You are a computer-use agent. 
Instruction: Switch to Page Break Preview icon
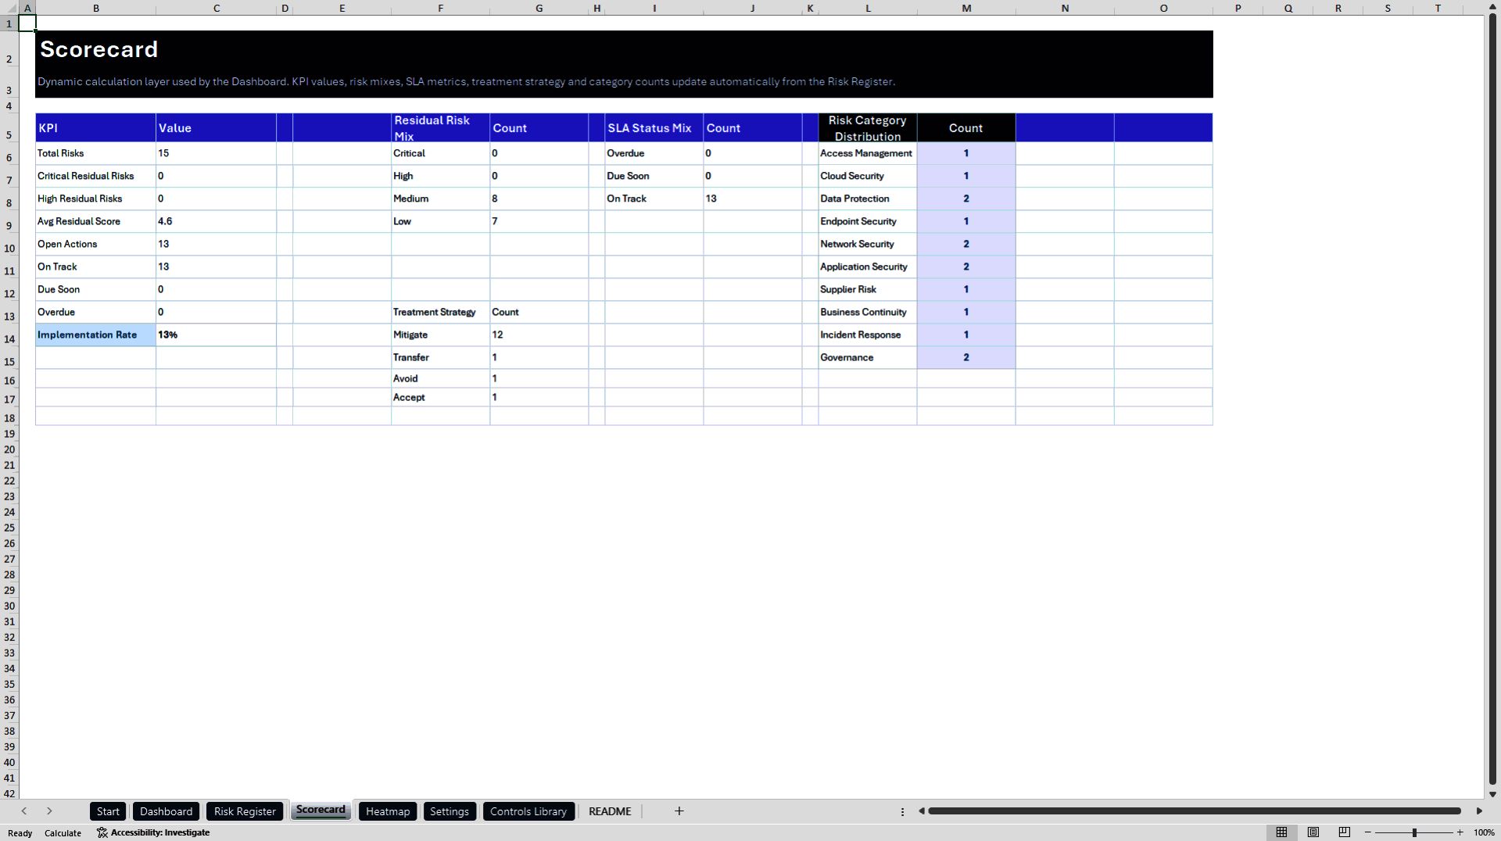[1345, 832]
